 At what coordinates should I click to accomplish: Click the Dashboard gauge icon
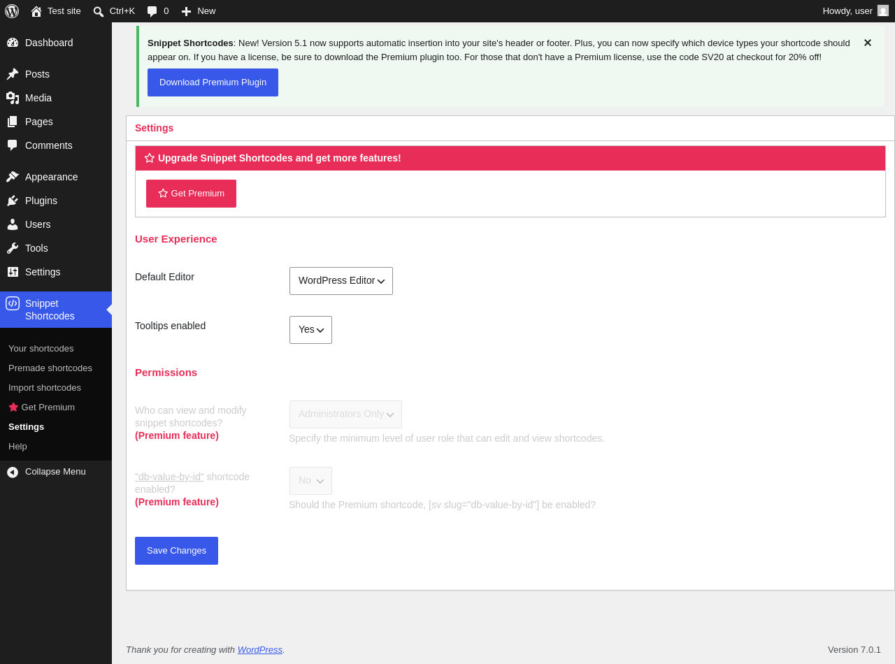coord(13,43)
